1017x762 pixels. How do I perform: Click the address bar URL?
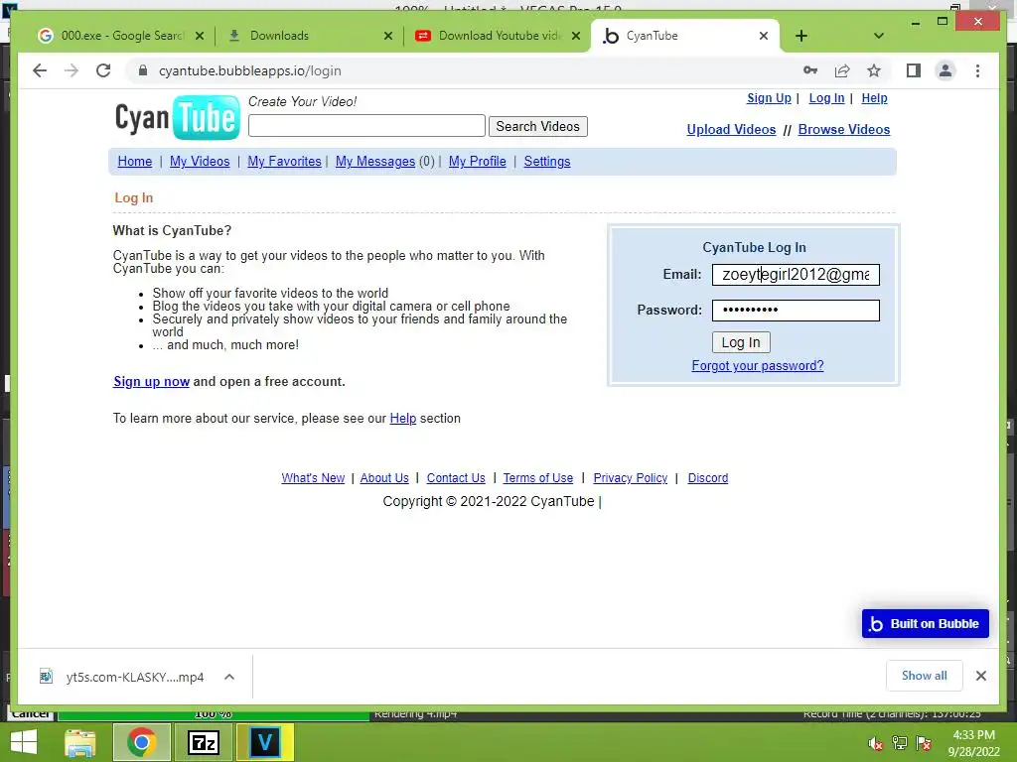[249, 70]
